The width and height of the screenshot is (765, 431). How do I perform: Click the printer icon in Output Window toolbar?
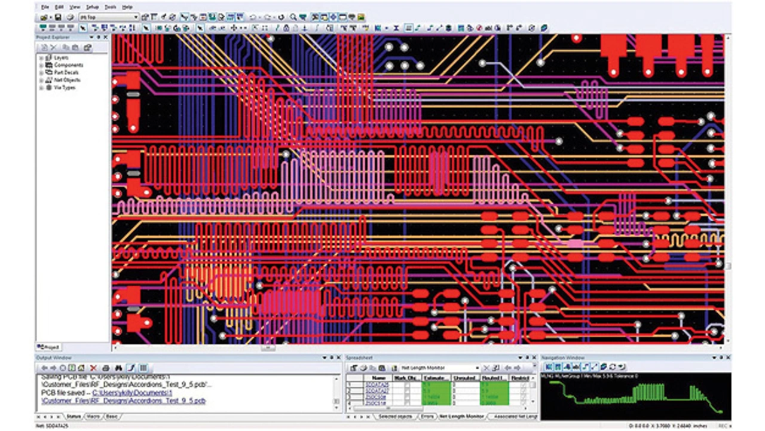point(106,368)
